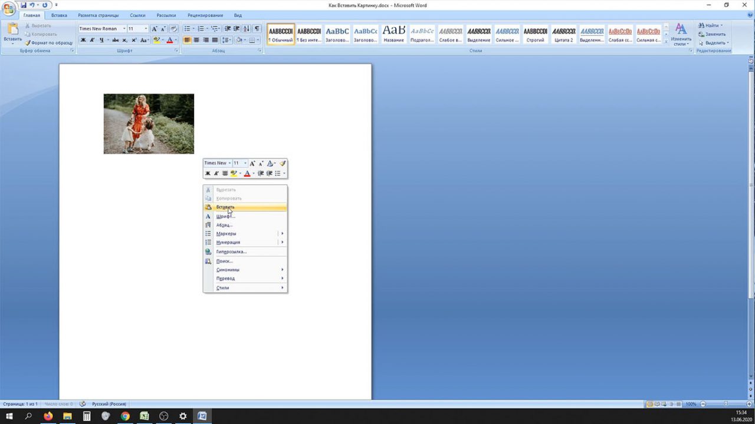The image size is (755, 424).
Task: Click Гиперссылка... in the context menu
Action: [x=245, y=251]
